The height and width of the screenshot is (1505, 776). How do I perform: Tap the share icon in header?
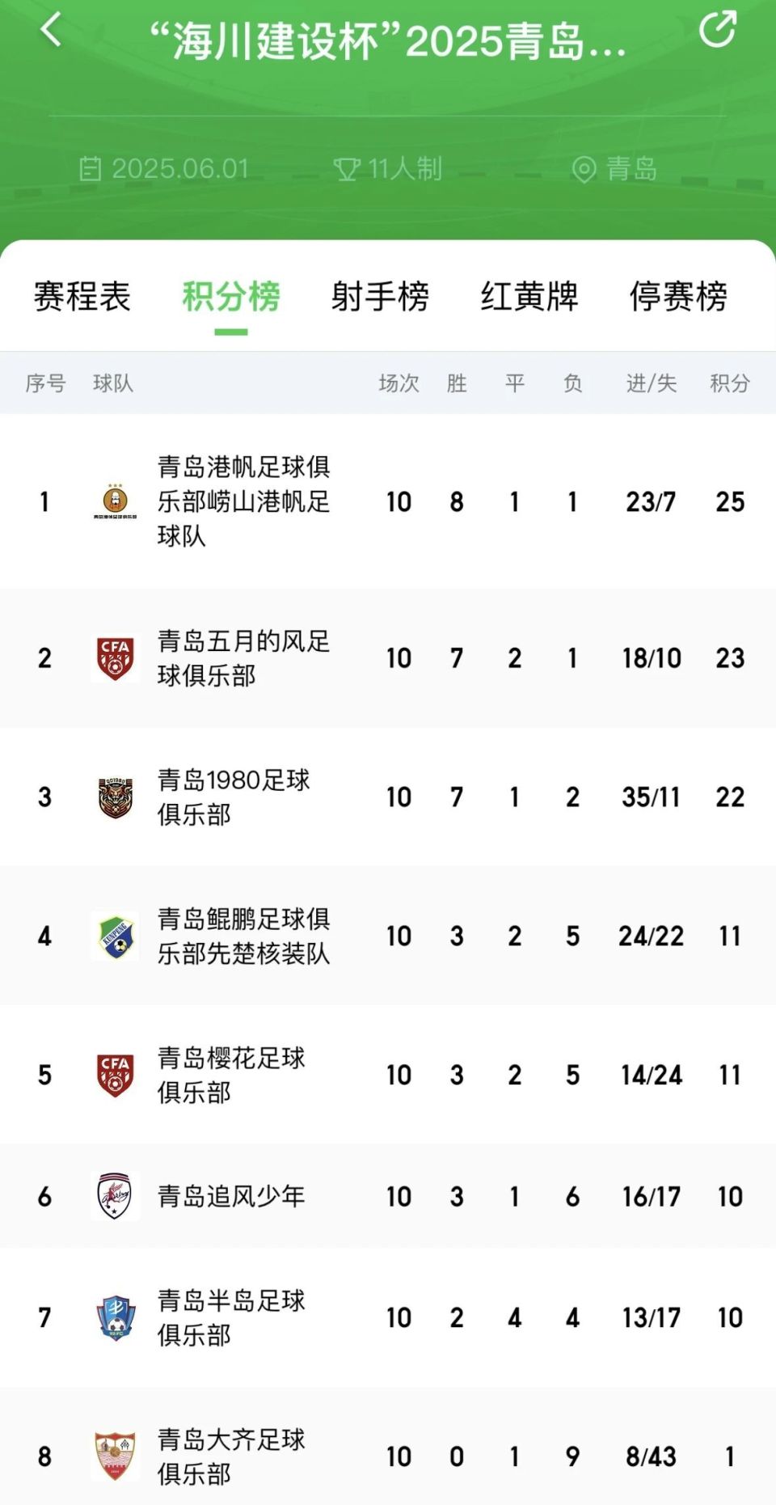pos(717,30)
